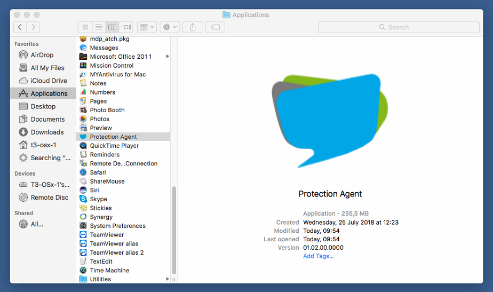The height and width of the screenshot is (292, 493).
Task: Select the Time Machine app icon
Action: pos(83,271)
